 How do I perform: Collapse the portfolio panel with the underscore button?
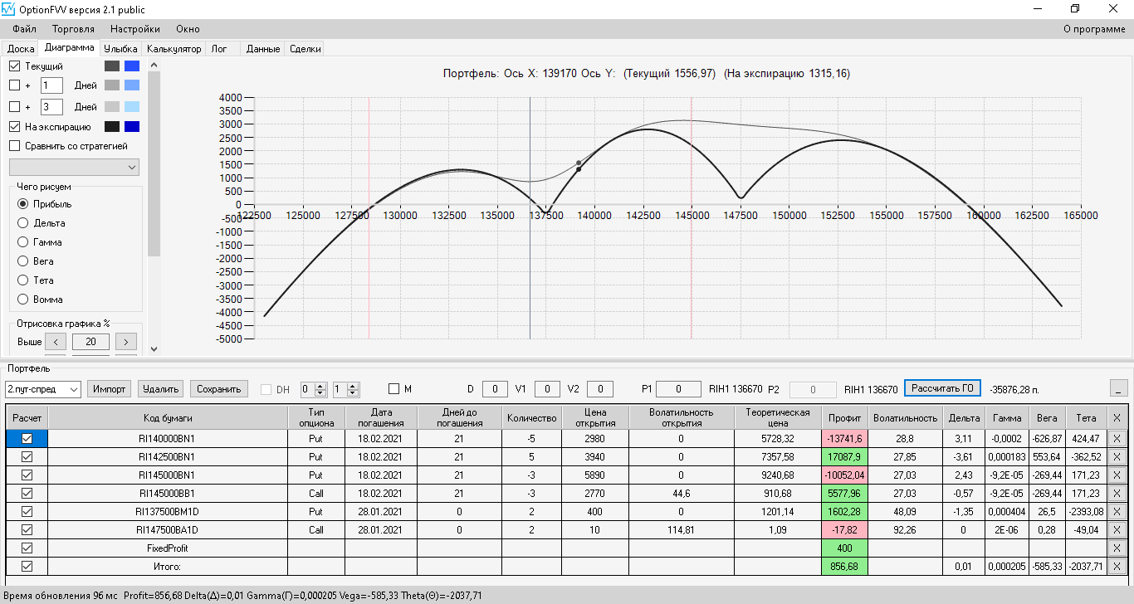1118,388
